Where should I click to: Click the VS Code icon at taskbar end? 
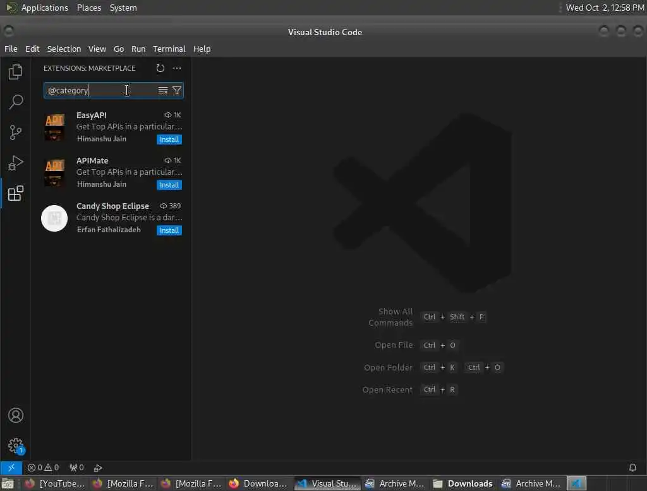[x=576, y=483]
